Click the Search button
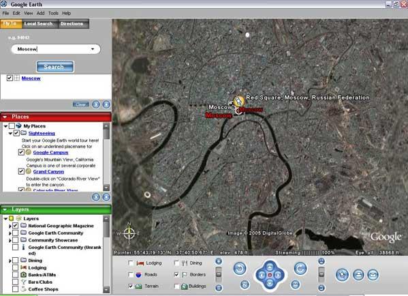Image resolution: width=408 pixels, height=296 pixels. click(x=55, y=67)
